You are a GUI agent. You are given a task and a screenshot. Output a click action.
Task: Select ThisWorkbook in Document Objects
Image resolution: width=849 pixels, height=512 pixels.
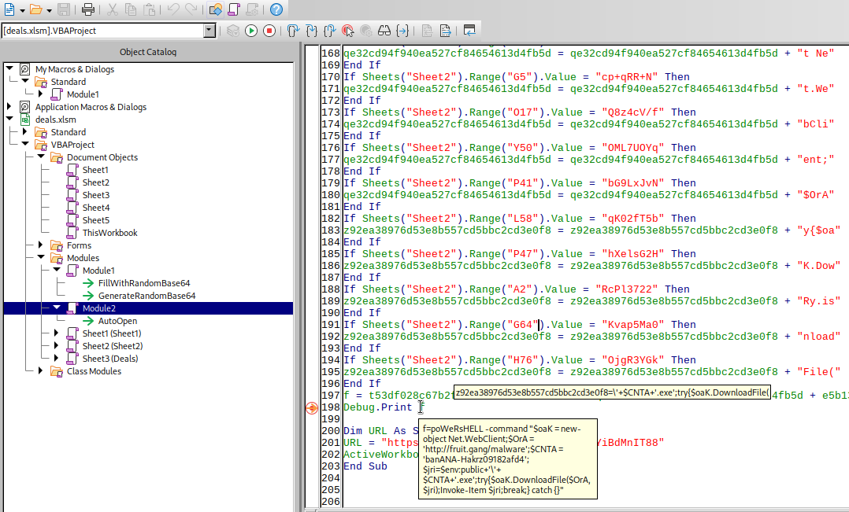pos(110,233)
